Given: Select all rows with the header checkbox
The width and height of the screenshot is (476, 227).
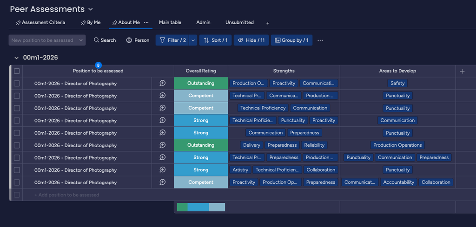Looking at the screenshot, I should [17, 71].
